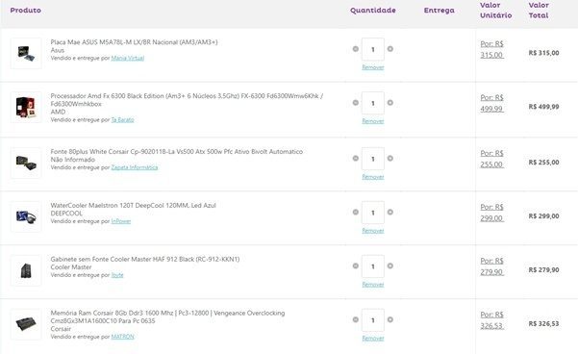Remove the Corsair power supply item

373,177
